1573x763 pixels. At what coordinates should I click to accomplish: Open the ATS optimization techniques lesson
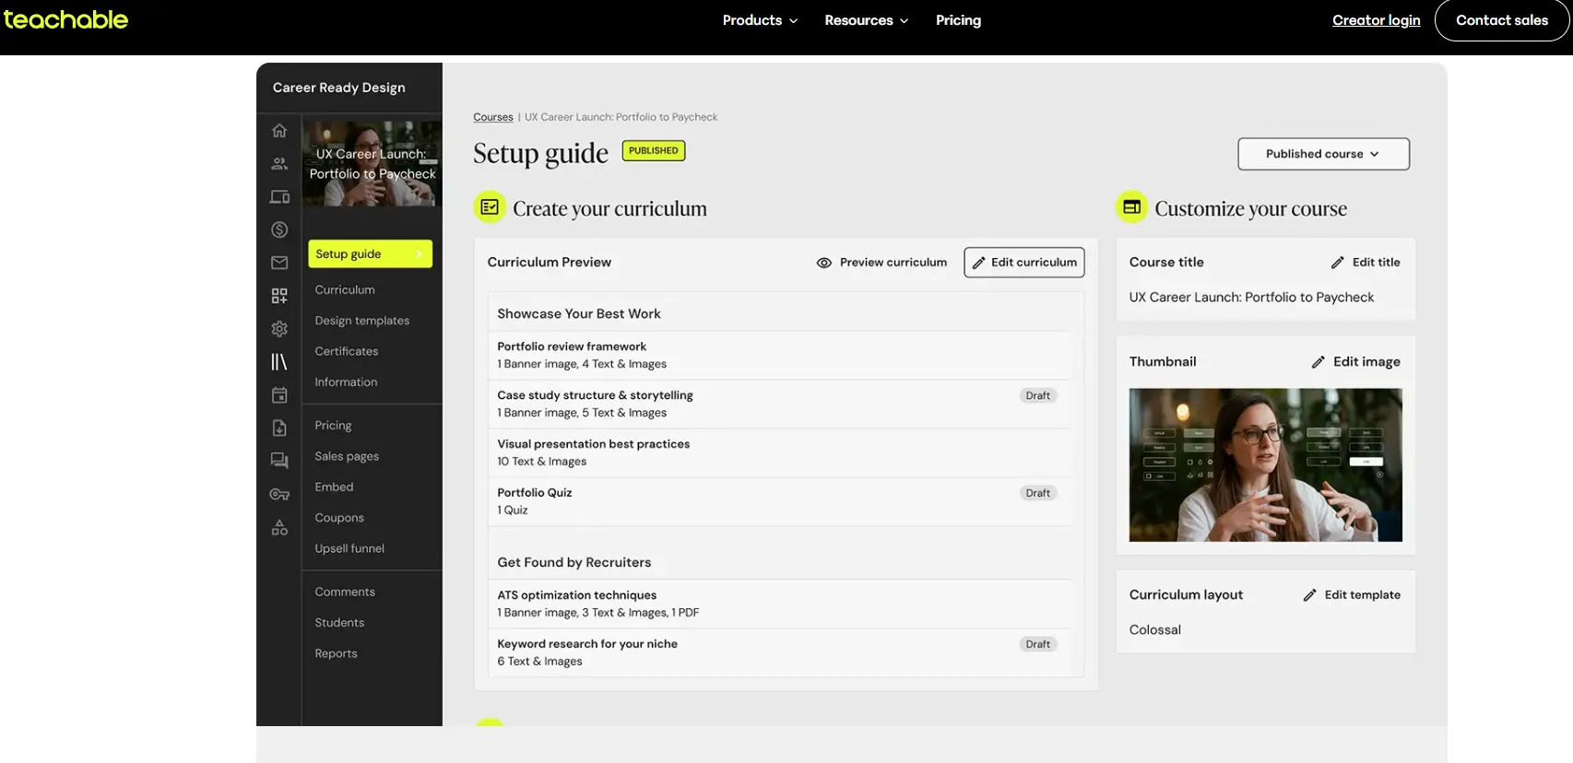(x=779, y=604)
